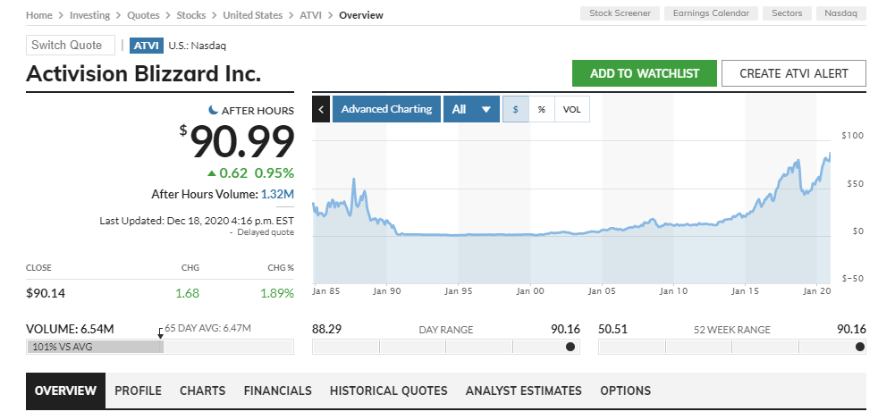
Task: Show volume with the VOL toggle
Action: pyautogui.click(x=572, y=109)
